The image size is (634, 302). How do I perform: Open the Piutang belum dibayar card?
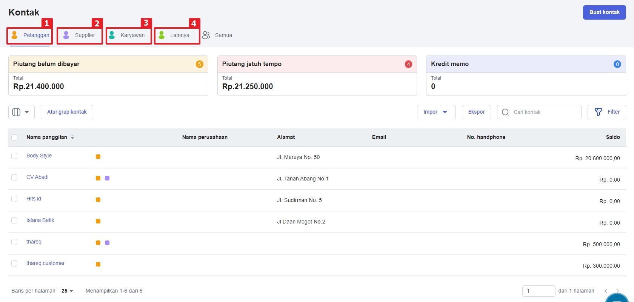pos(108,76)
